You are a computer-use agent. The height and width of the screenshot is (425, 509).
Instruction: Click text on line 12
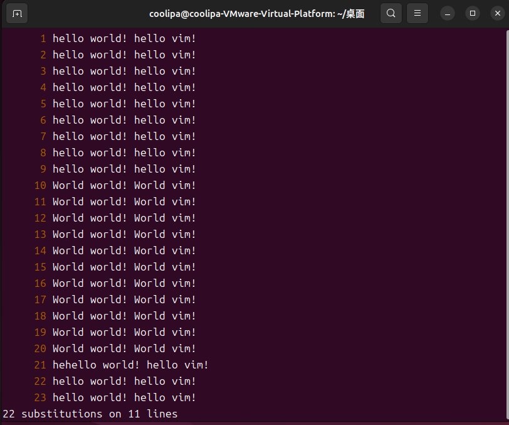point(124,218)
